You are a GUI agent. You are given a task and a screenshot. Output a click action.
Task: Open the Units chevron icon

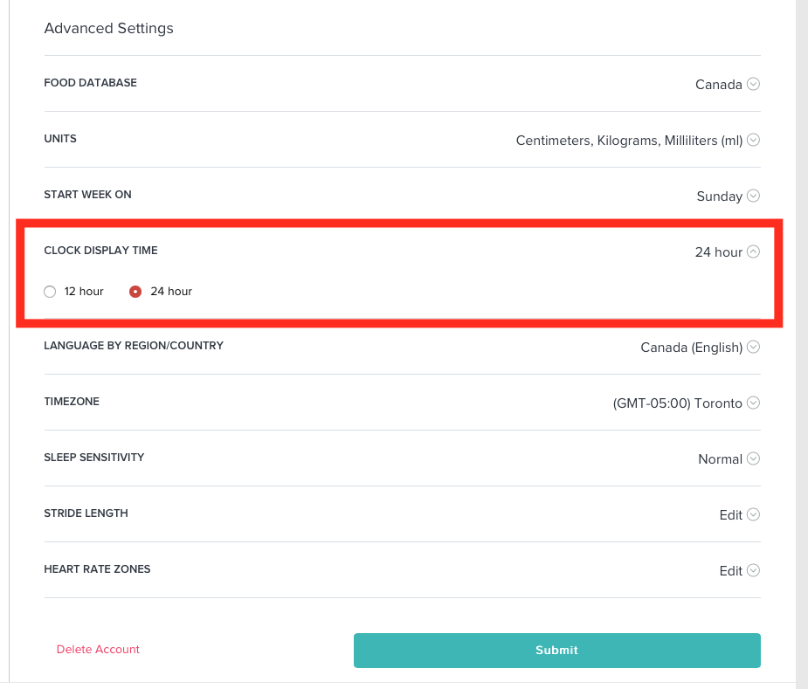[x=753, y=140]
